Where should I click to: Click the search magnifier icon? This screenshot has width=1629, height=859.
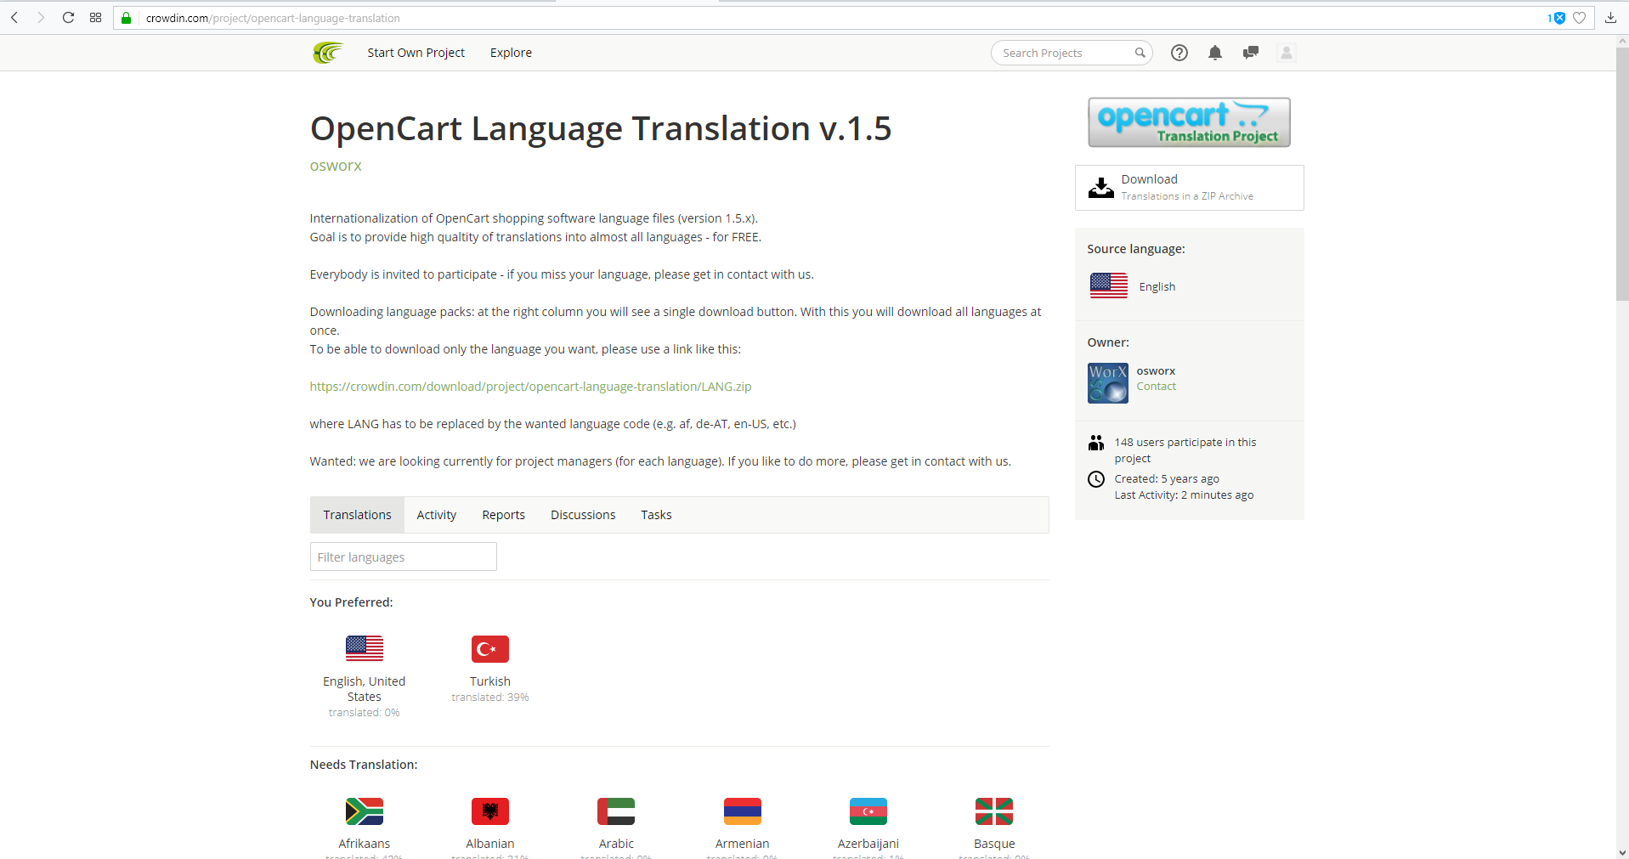(1140, 53)
